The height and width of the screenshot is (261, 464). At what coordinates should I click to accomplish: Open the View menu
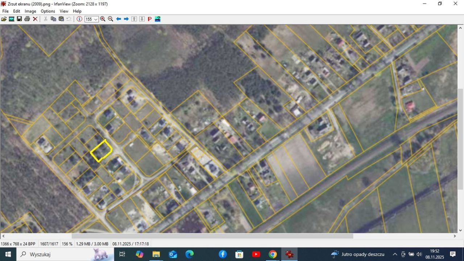point(64,11)
